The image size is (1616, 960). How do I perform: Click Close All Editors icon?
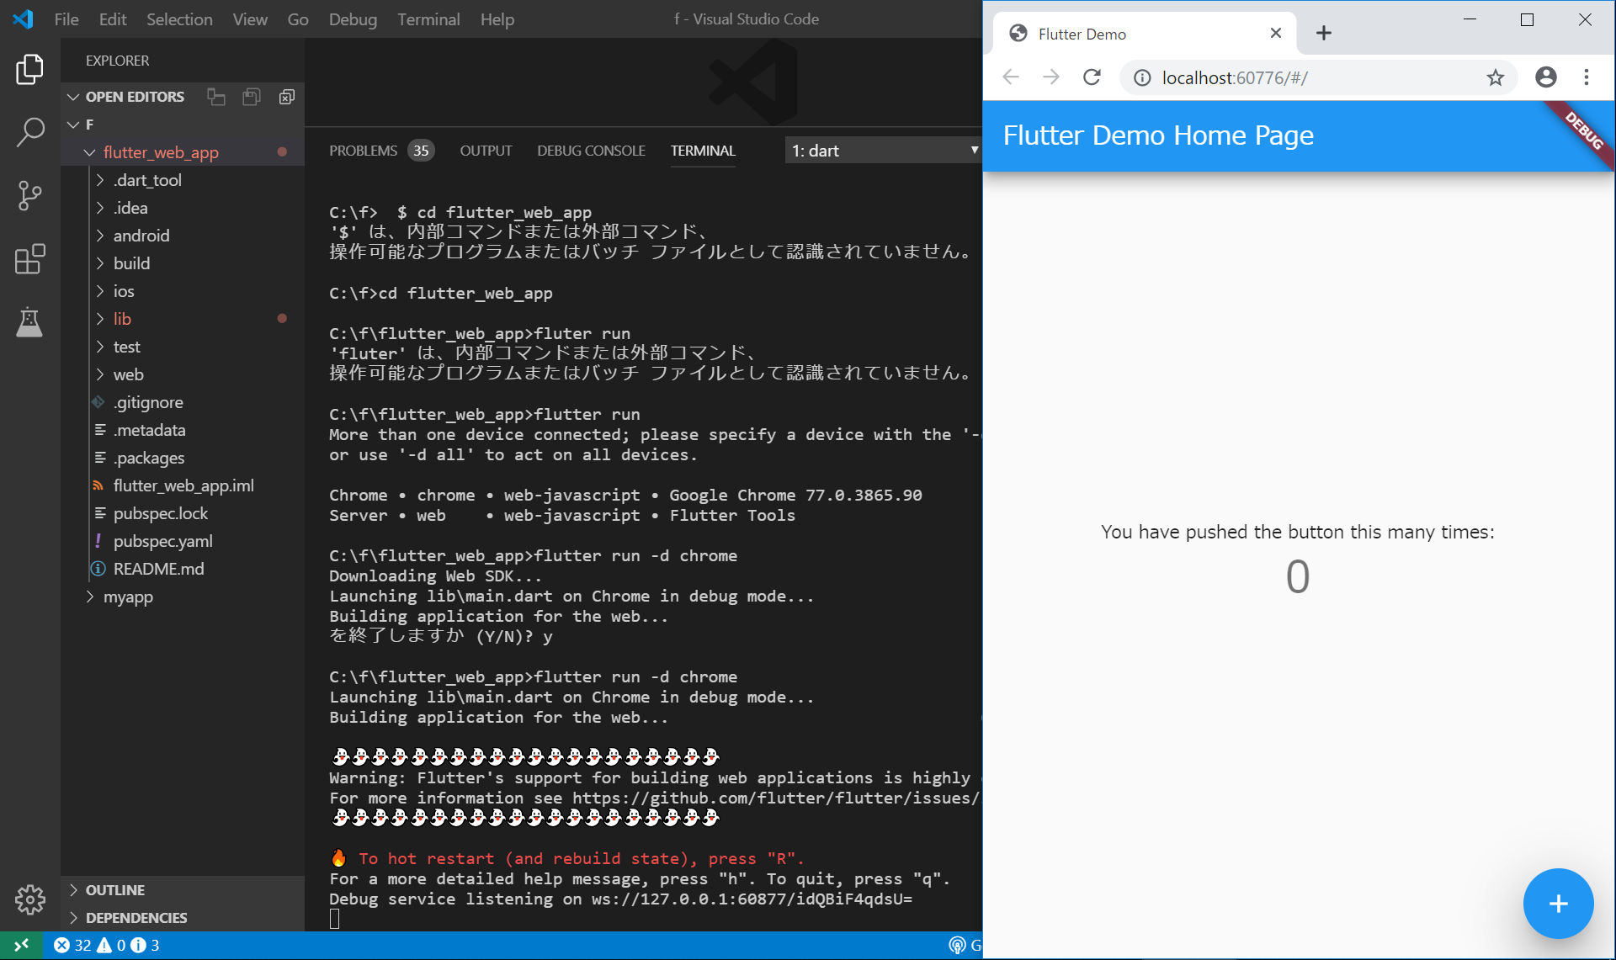[287, 97]
